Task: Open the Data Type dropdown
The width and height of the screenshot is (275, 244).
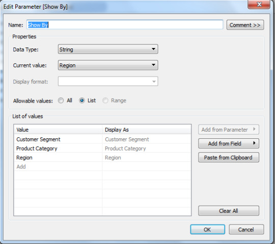Action: tap(108, 49)
